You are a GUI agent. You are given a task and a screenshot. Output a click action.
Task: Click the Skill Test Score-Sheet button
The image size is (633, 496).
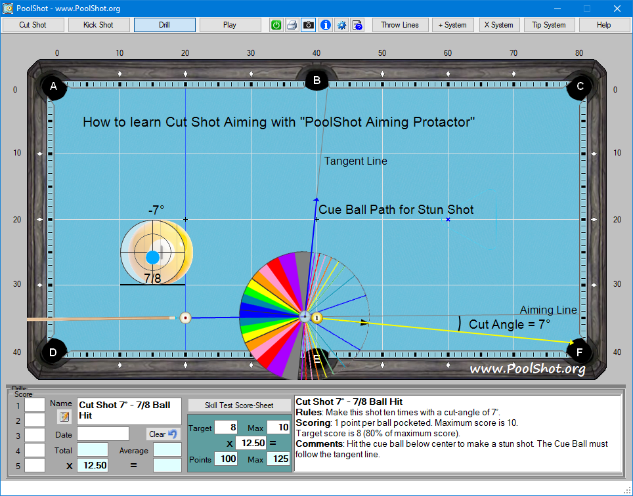[x=239, y=405]
